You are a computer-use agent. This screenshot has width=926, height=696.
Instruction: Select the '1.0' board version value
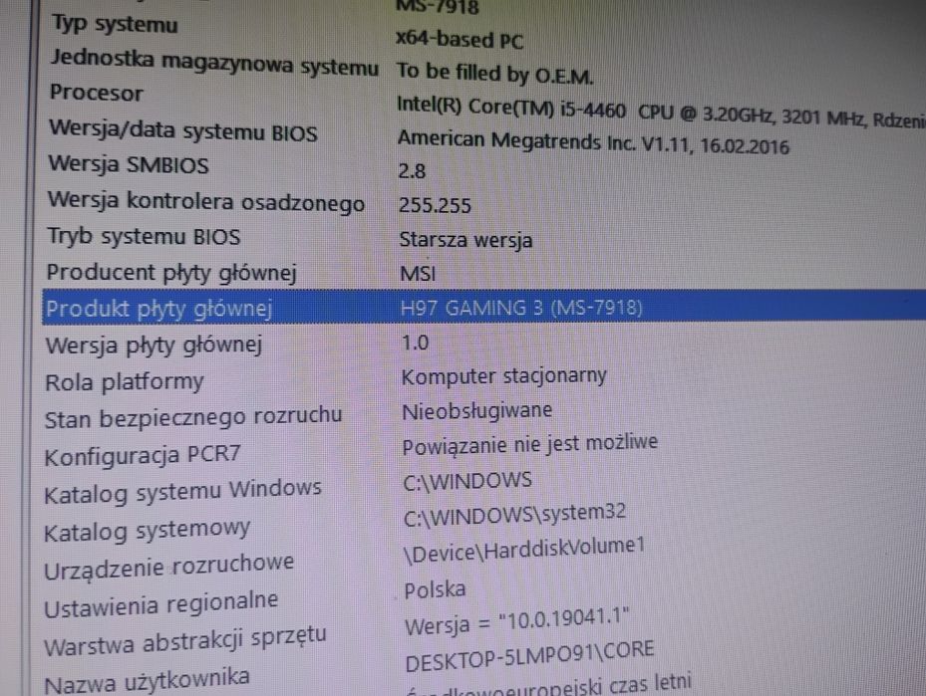[x=416, y=343]
